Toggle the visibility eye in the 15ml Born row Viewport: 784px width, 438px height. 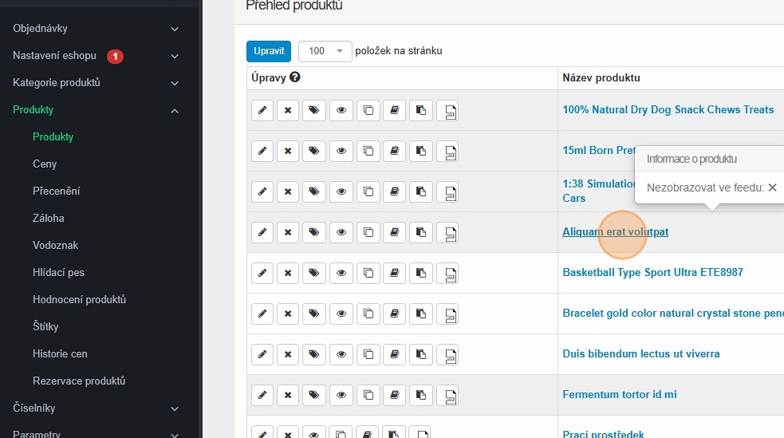[341, 151]
